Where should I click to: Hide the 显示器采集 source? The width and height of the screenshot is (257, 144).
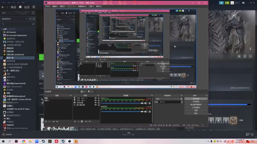coord(95,105)
